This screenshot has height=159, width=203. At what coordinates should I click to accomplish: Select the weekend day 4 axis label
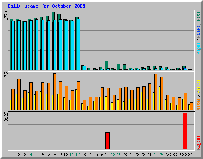[31, 155]
